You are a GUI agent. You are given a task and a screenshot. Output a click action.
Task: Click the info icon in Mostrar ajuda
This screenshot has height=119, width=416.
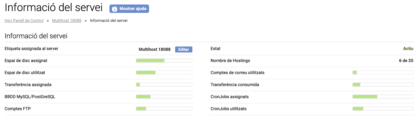coord(114,9)
